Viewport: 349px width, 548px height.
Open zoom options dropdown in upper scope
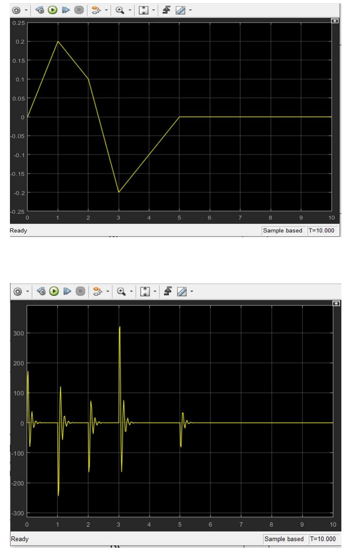point(130,10)
